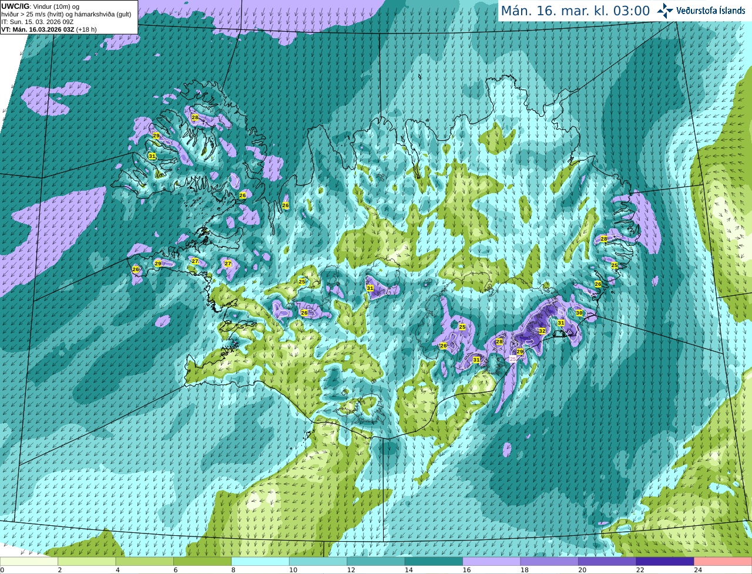Click the legend scale value 4
Screen dimensions: 752x574
pos(117,570)
